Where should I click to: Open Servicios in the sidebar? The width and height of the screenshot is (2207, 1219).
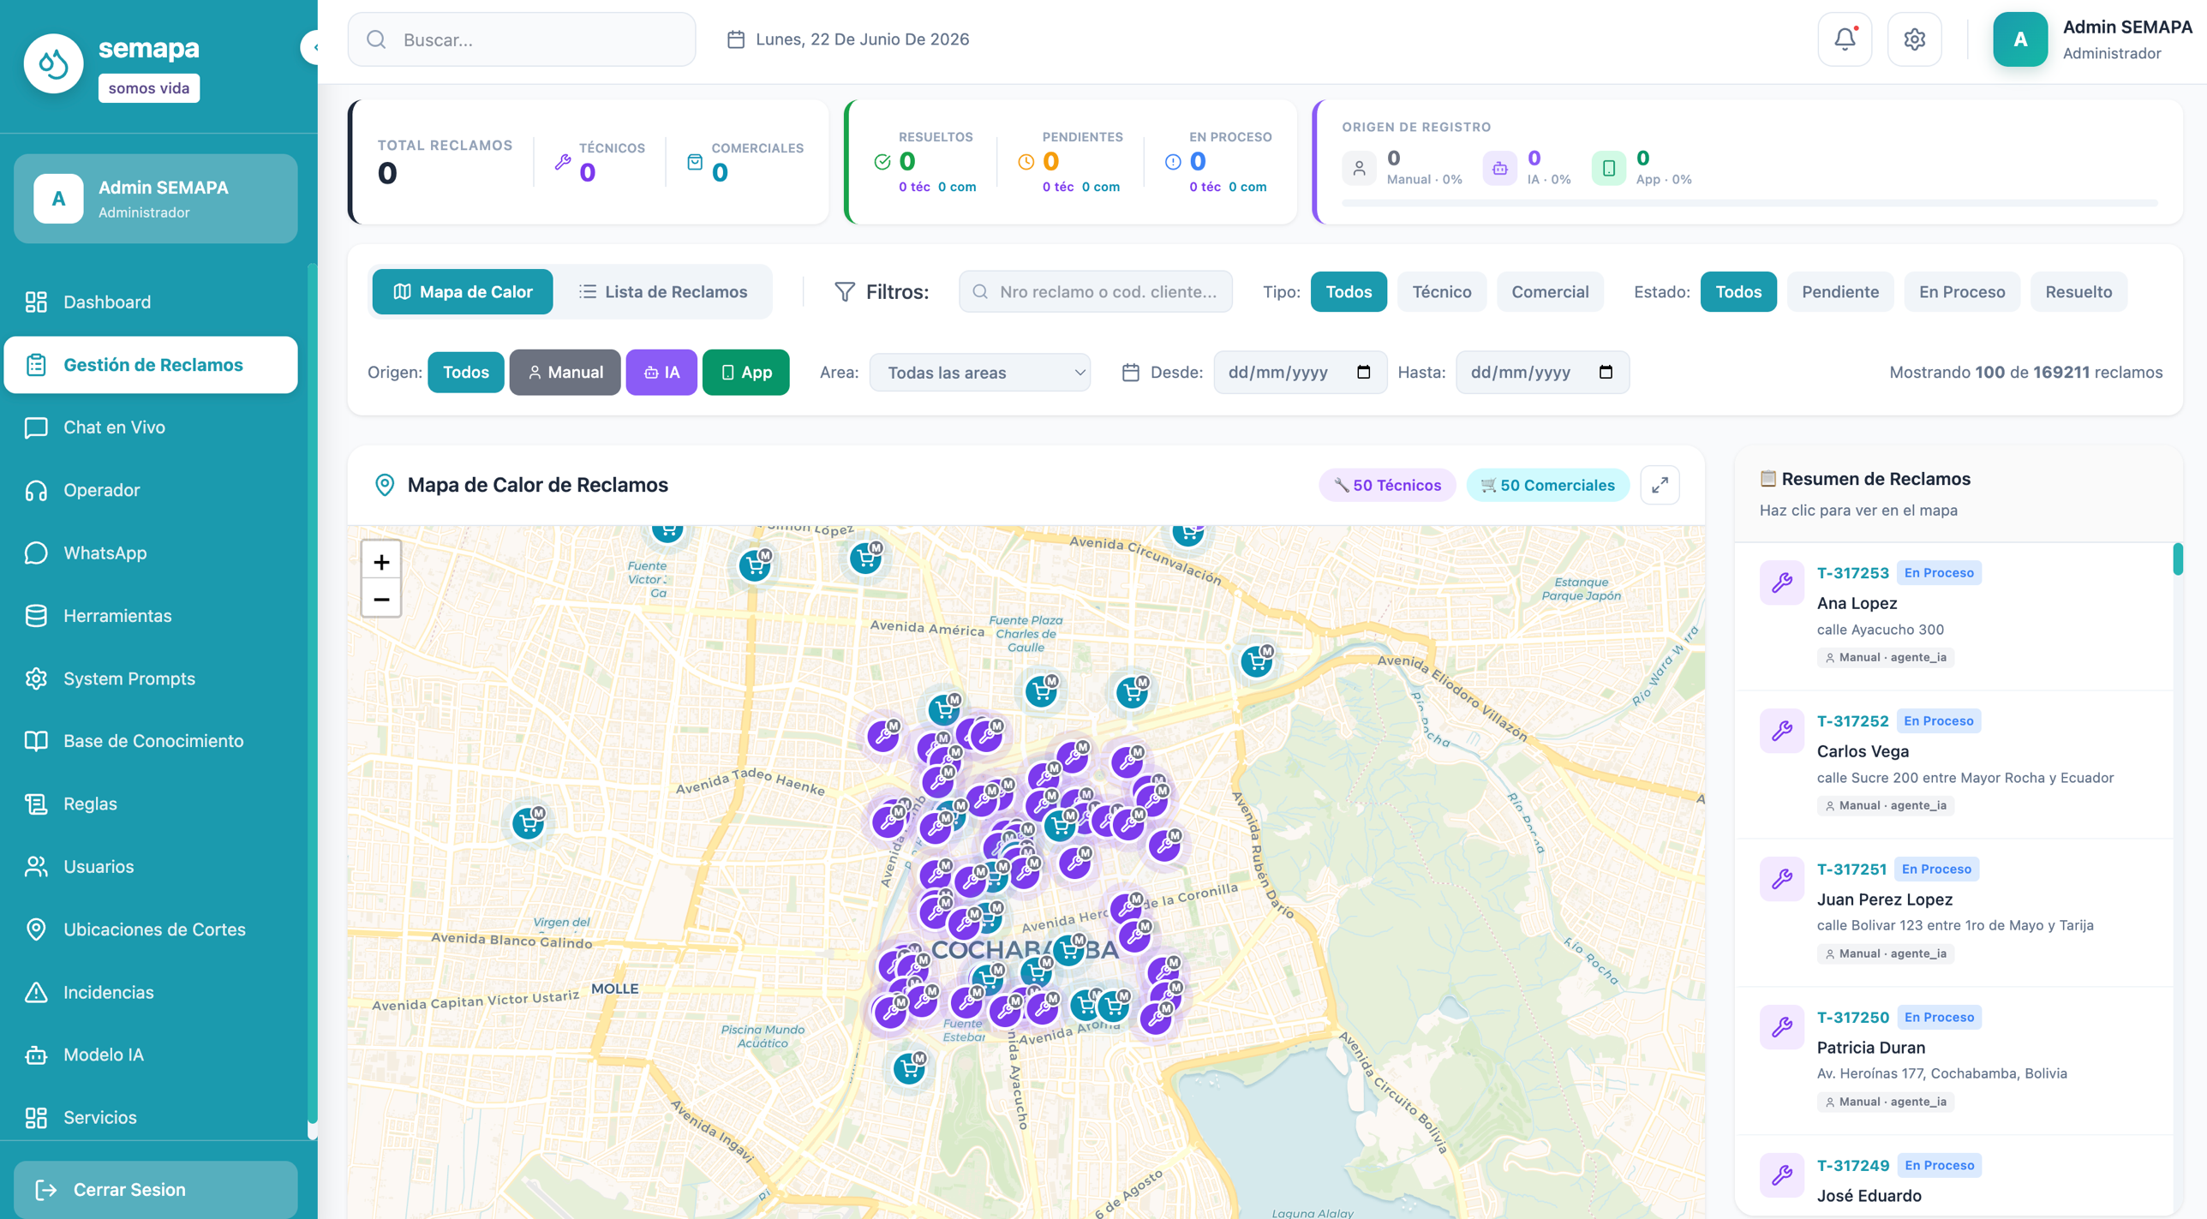[x=151, y=1118]
